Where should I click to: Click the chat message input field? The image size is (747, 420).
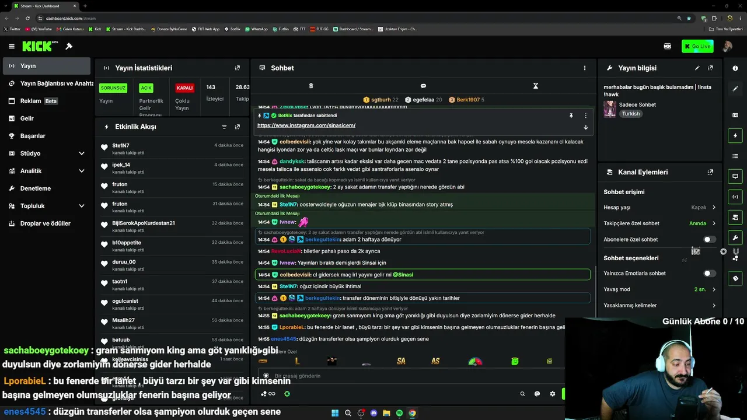pyautogui.click(x=411, y=376)
